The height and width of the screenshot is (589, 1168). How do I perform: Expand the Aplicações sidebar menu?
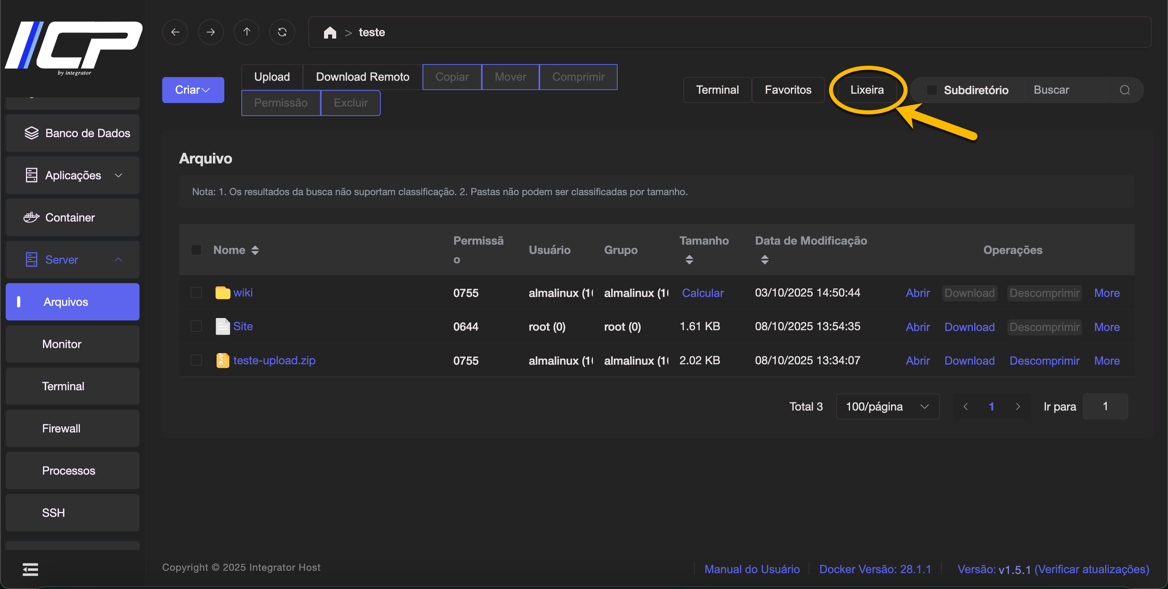[73, 175]
